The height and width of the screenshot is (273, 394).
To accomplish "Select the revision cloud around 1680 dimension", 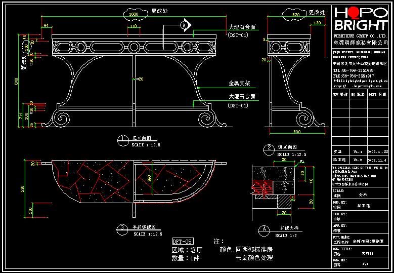I will click(x=136, y=14).
